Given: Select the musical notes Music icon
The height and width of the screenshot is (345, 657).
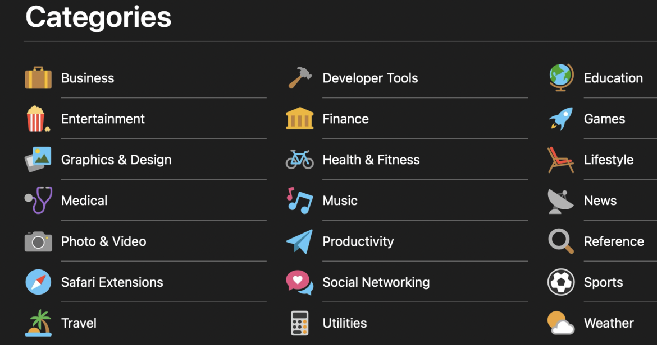Looking at the screenshot, I should point(299,201).
